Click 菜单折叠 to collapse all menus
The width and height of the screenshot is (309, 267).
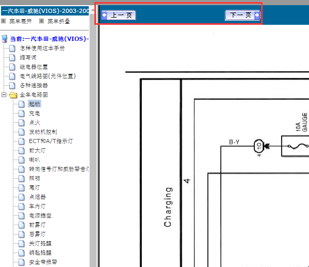(59, 21)
